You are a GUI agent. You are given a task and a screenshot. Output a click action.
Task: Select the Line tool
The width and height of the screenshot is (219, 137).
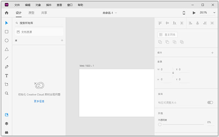[x=7, y=58]
